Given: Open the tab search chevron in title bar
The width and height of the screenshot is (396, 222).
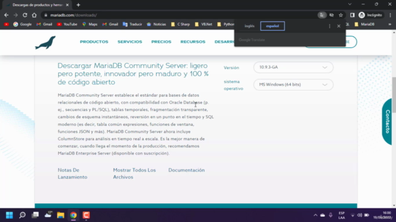Looking at the screenshot, I should pos(350,4).
